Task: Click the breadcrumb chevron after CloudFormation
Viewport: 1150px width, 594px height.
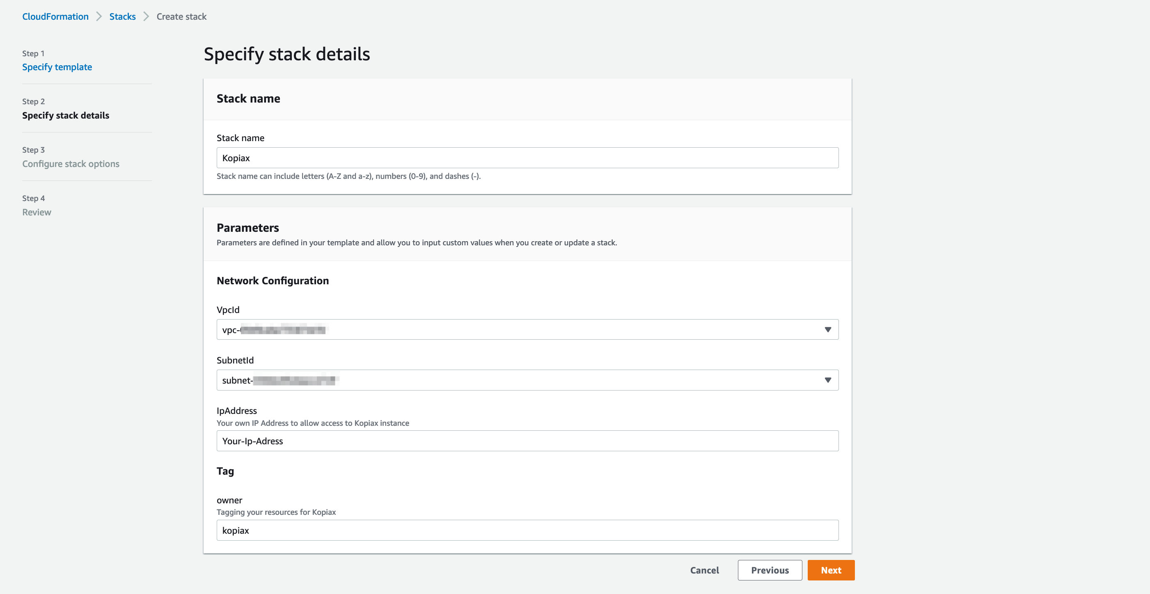Action: [x=99, y=16]
